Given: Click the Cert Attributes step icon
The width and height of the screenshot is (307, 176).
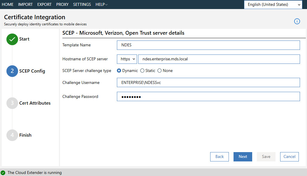Looking at the screenshot, I should pyautogui.click(x=12, y=103).
